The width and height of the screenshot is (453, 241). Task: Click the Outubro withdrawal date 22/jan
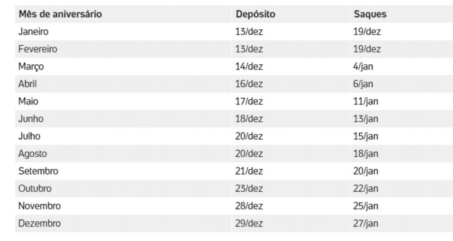pos(366,189)
